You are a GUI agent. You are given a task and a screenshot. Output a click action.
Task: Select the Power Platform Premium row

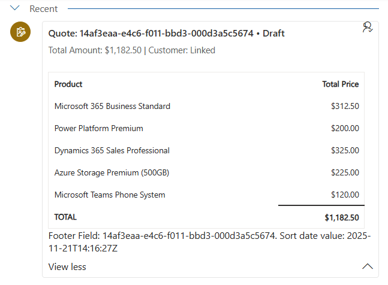[x=98, y=128]
